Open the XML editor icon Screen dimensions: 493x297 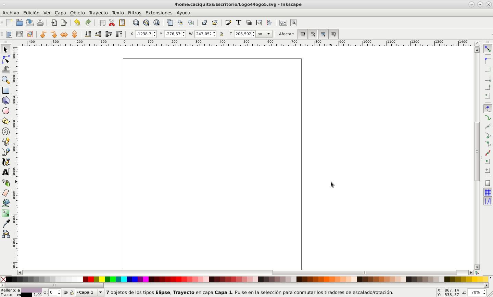pyautogui.click(x=259, y=23)
